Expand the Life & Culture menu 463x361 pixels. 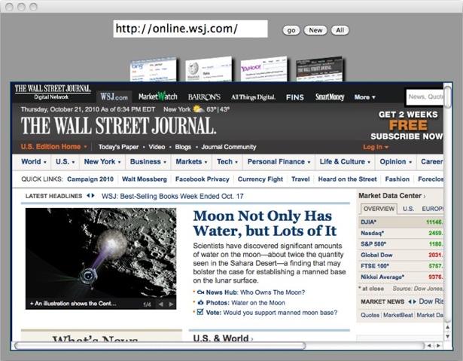[345, 162]
